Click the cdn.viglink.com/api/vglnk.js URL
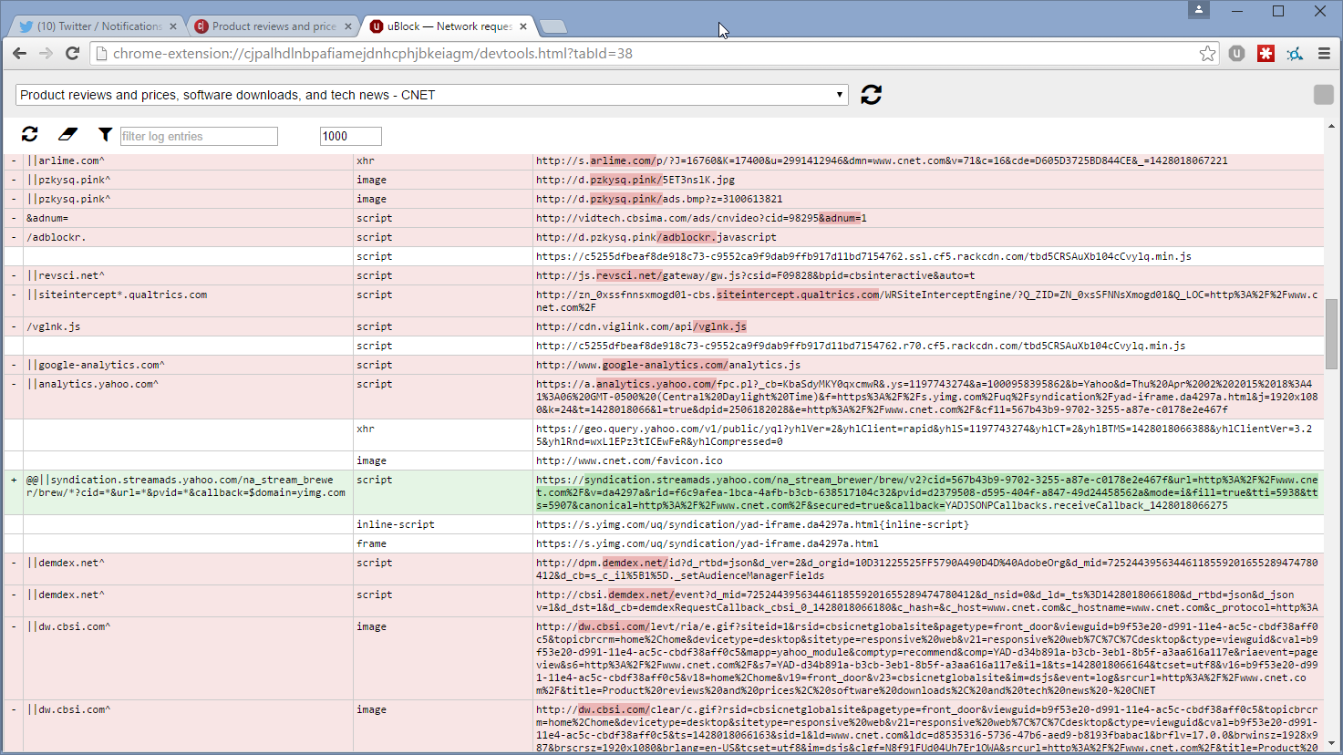 641,326
